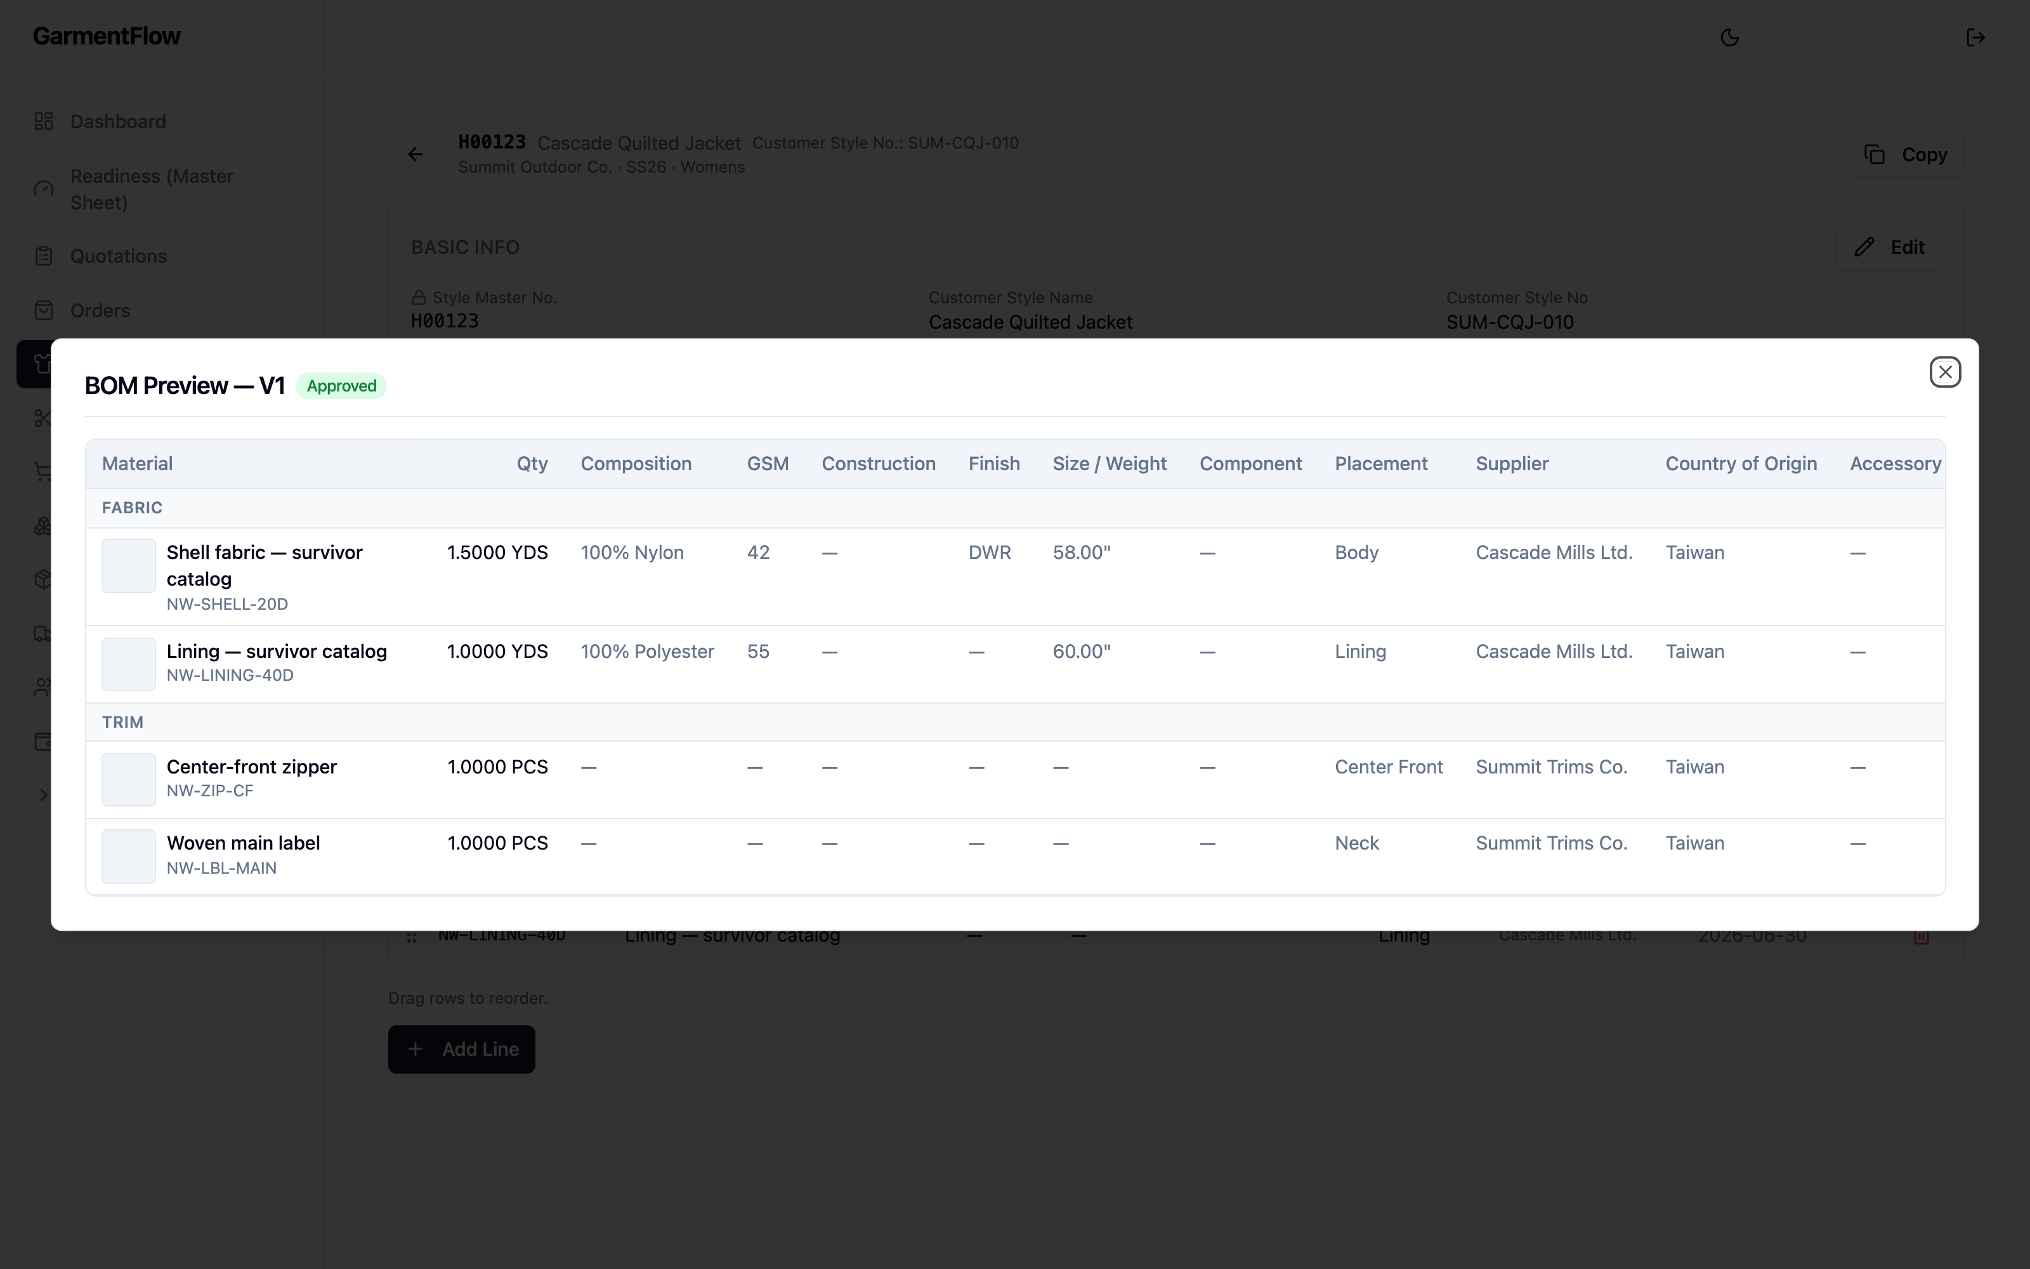Screen dimensions: 2030x1269
Task: Click Center-front zipper thumbnail
Action: pos(128,780)
